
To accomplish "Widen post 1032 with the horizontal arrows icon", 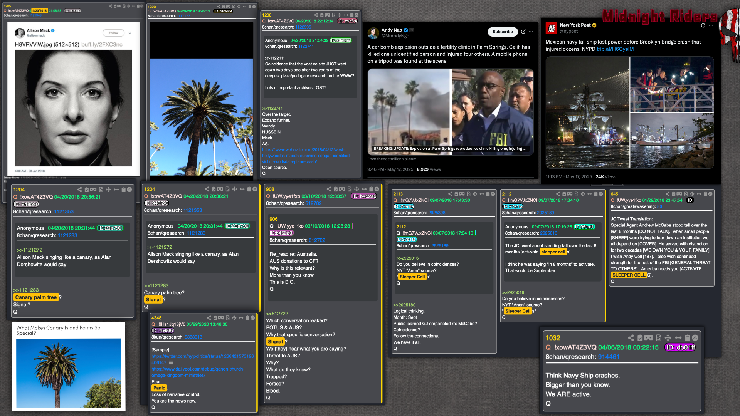I will tap(678, 338).
